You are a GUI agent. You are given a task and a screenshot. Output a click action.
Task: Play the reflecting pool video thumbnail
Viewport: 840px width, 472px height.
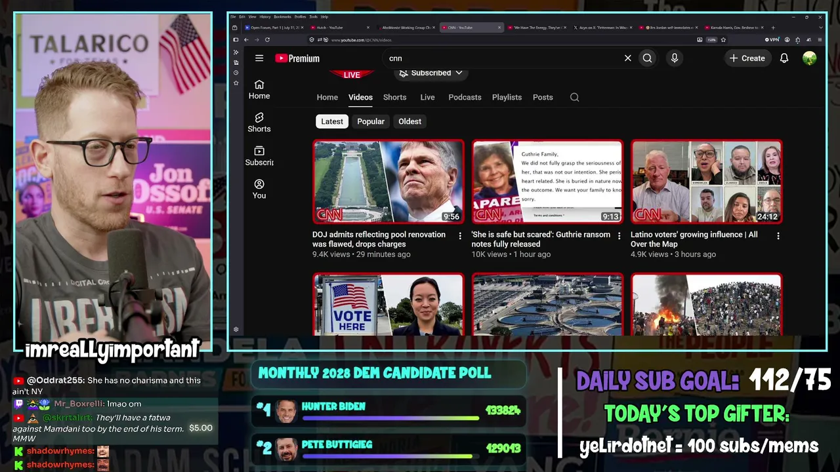pyautogui.click(x=388, y=182)
